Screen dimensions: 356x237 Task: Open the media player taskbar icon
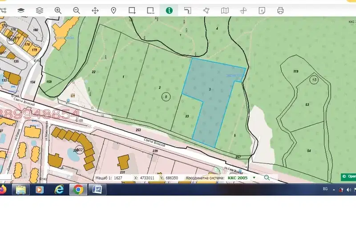pos(39,189)
